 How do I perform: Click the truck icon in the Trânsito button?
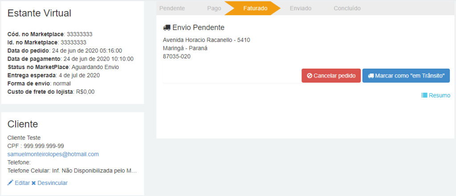[371, 76]
